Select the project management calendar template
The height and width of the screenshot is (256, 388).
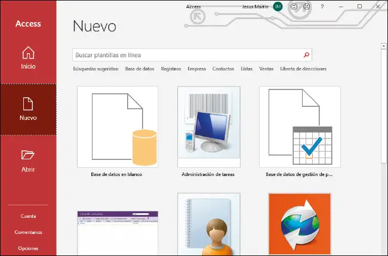[x=300, y=127]
